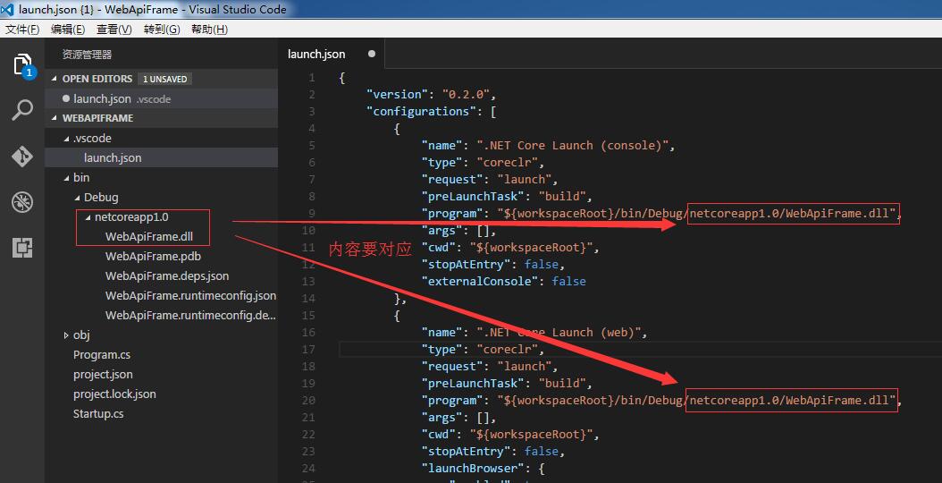942x483 pixels.
Task: Open Program.cs file
Action: tap(102, 355)
